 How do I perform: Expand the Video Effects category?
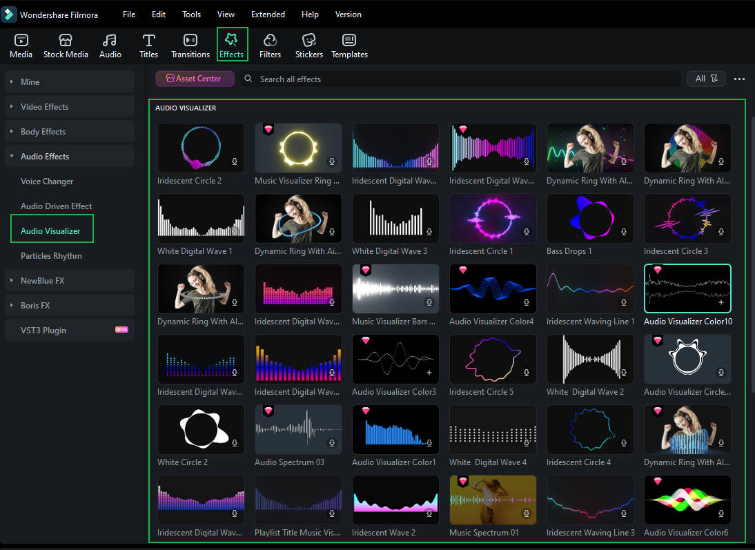[x=44, y=107]
